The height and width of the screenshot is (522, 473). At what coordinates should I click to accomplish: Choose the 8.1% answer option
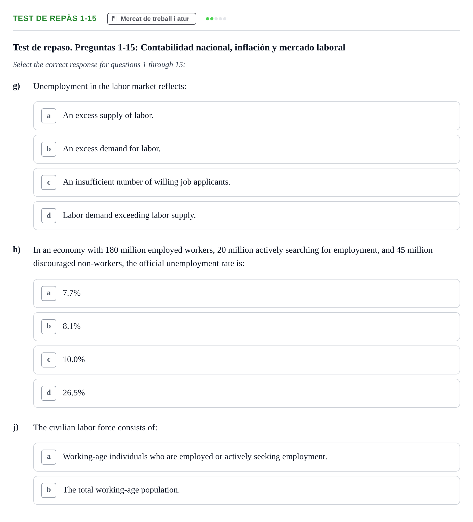click(247, 327)
